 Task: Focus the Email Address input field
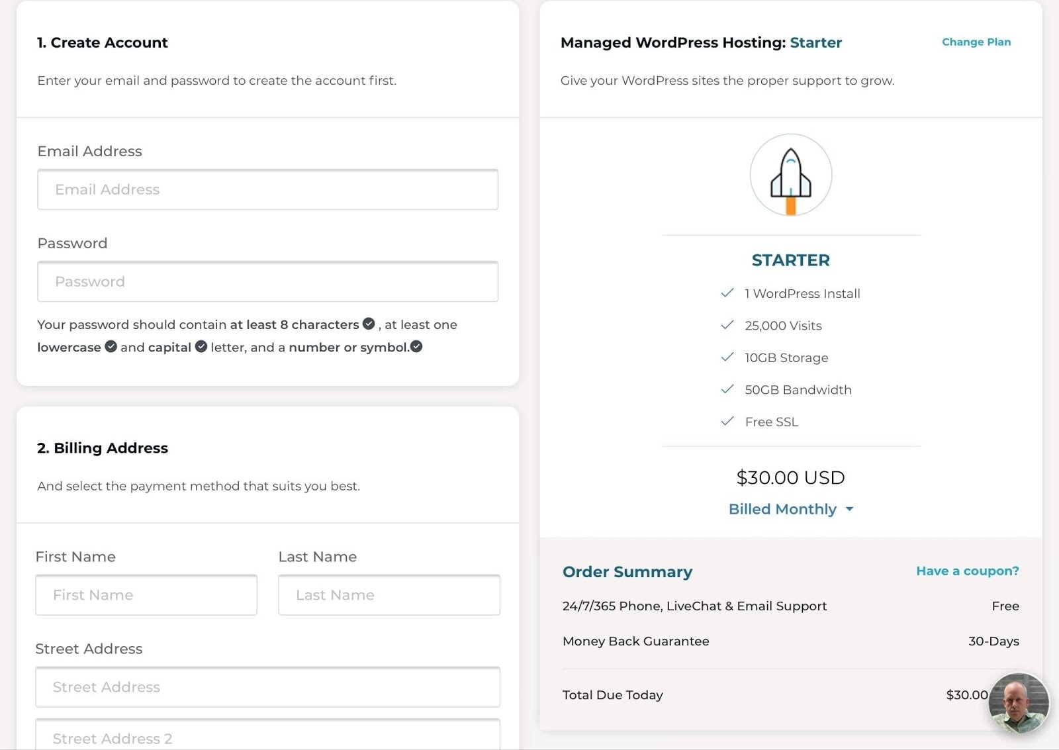[x=267, y=189]
